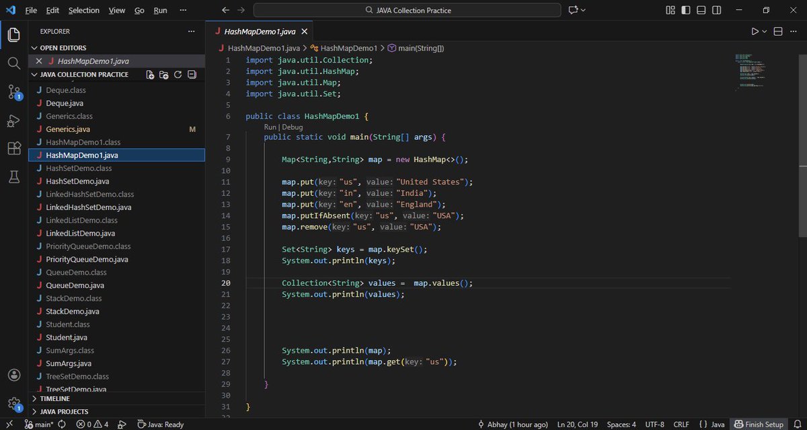
Task: Collapse all folders in explorer
Action: click(192, 75)
